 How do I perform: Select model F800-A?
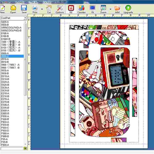coord(5,145)
